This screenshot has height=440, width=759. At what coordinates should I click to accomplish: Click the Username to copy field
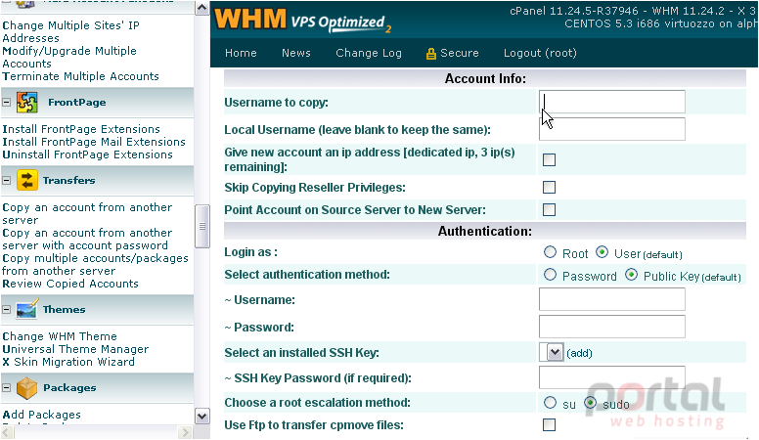(612, 102)
